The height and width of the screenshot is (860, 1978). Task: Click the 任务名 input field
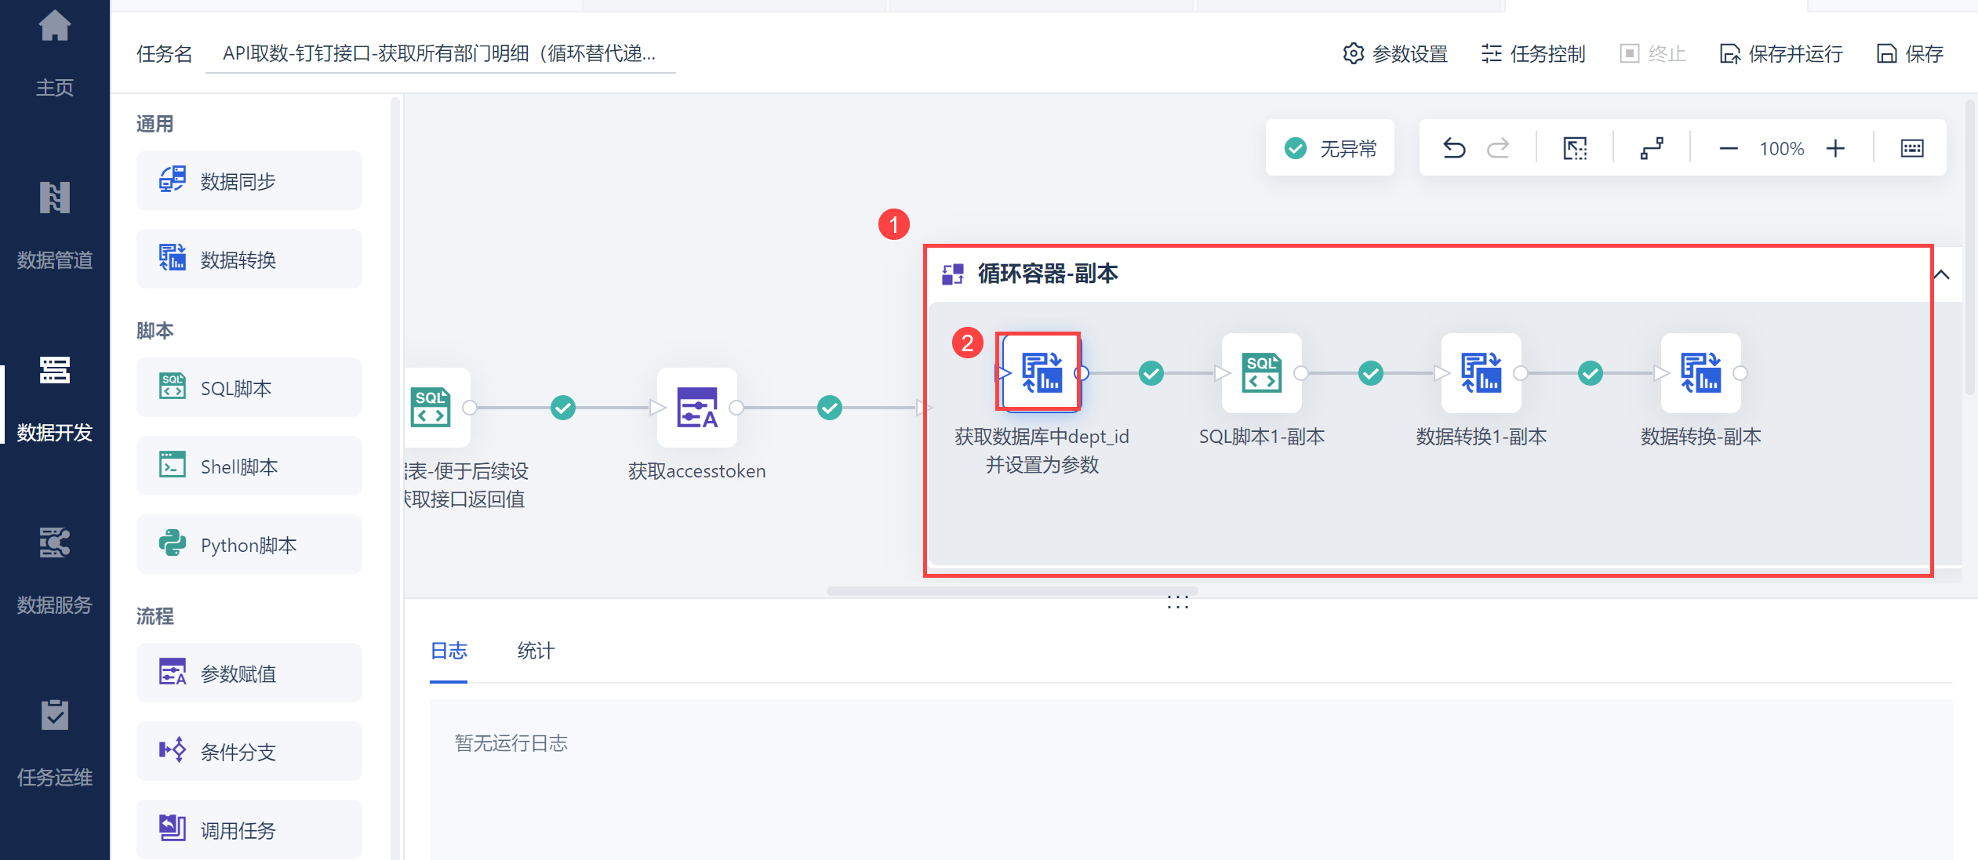(439, 53)
